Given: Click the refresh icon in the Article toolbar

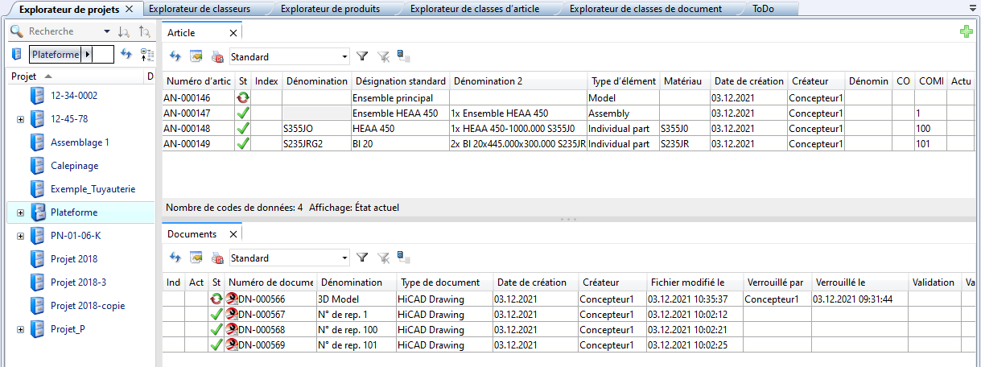Looking at the screenshot, I should click(x=175, y=56).
